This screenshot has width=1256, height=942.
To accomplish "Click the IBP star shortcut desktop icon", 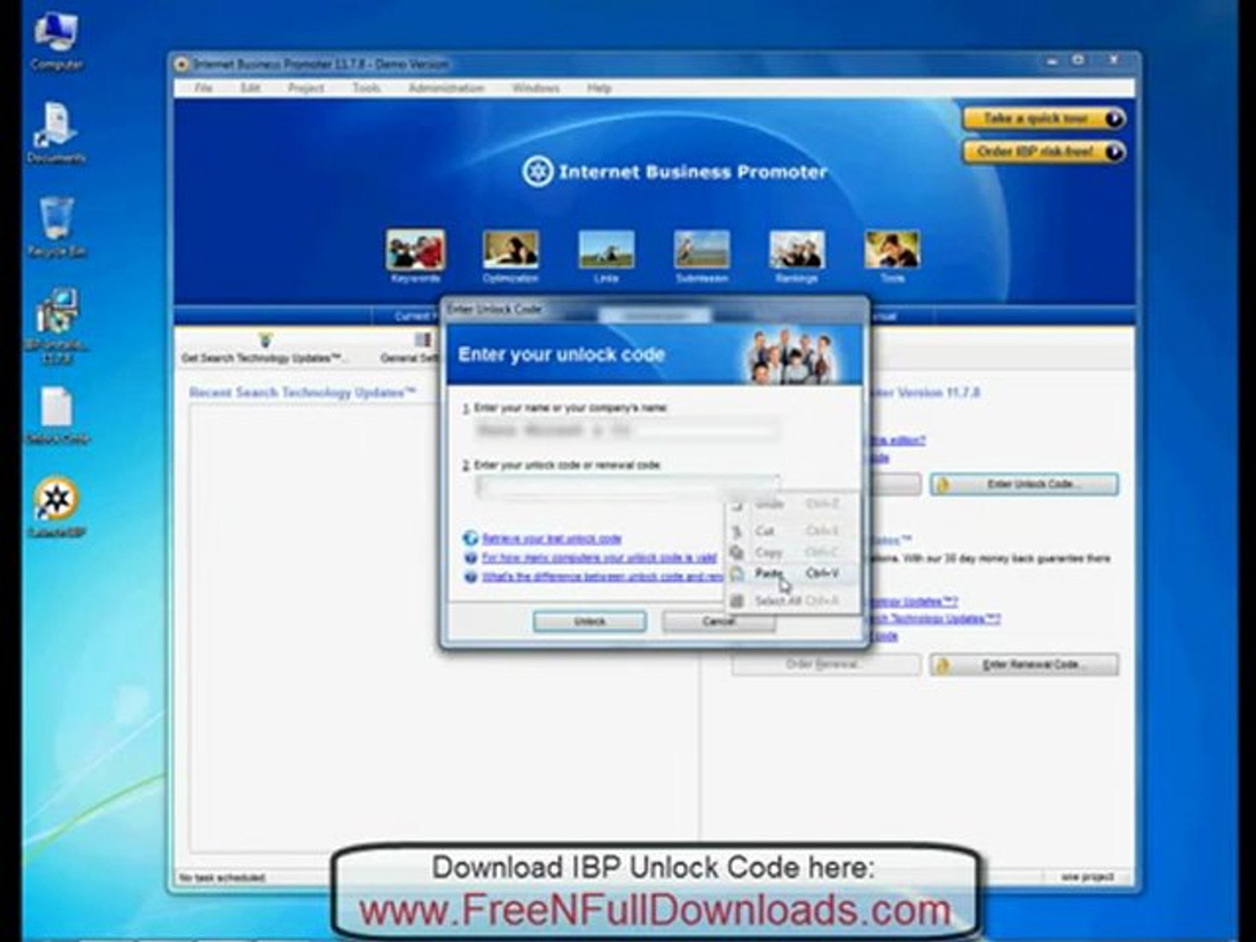I will point(57,508).
